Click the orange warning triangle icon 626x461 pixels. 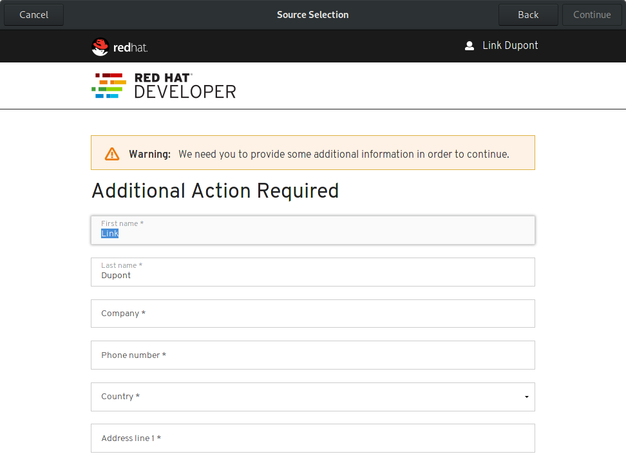pyautogui.click(x=112, y=154)
